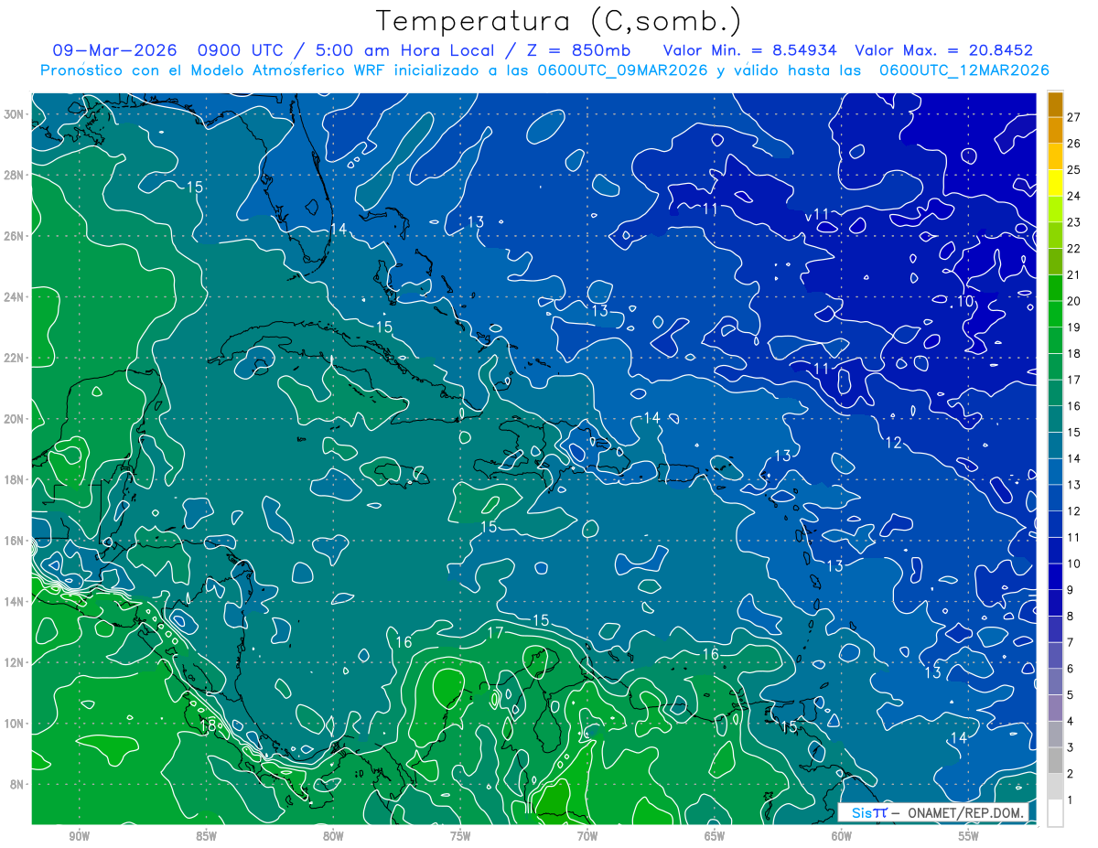Viewport: 1098px width, 848px height.
Task: Click the '70W' longitude label
Action: (x=587, y=835)
